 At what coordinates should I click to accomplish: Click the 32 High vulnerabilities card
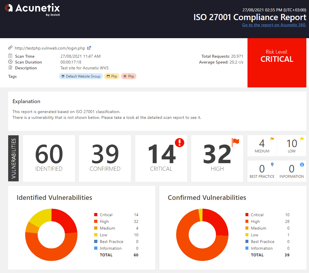click(217, 158)
